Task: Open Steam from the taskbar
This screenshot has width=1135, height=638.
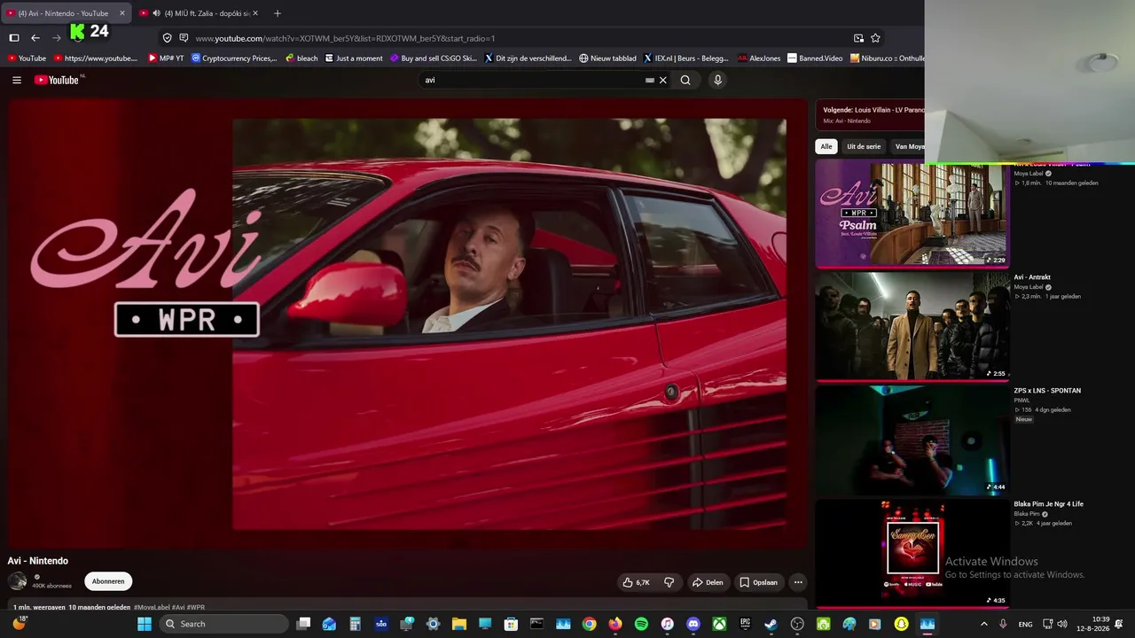Action: [x=771, y=624]
